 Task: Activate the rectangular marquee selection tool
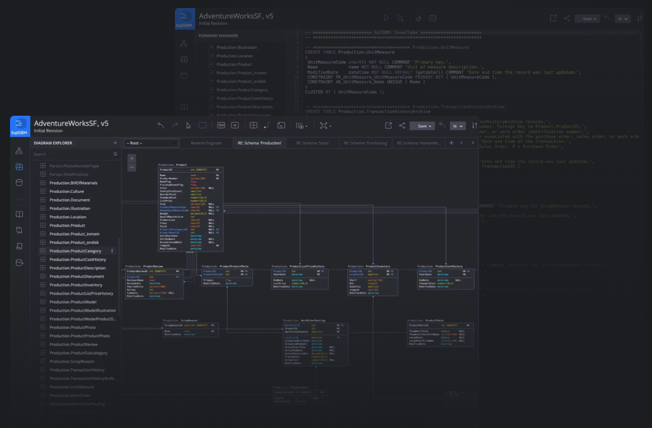click(x=201, y=125)
